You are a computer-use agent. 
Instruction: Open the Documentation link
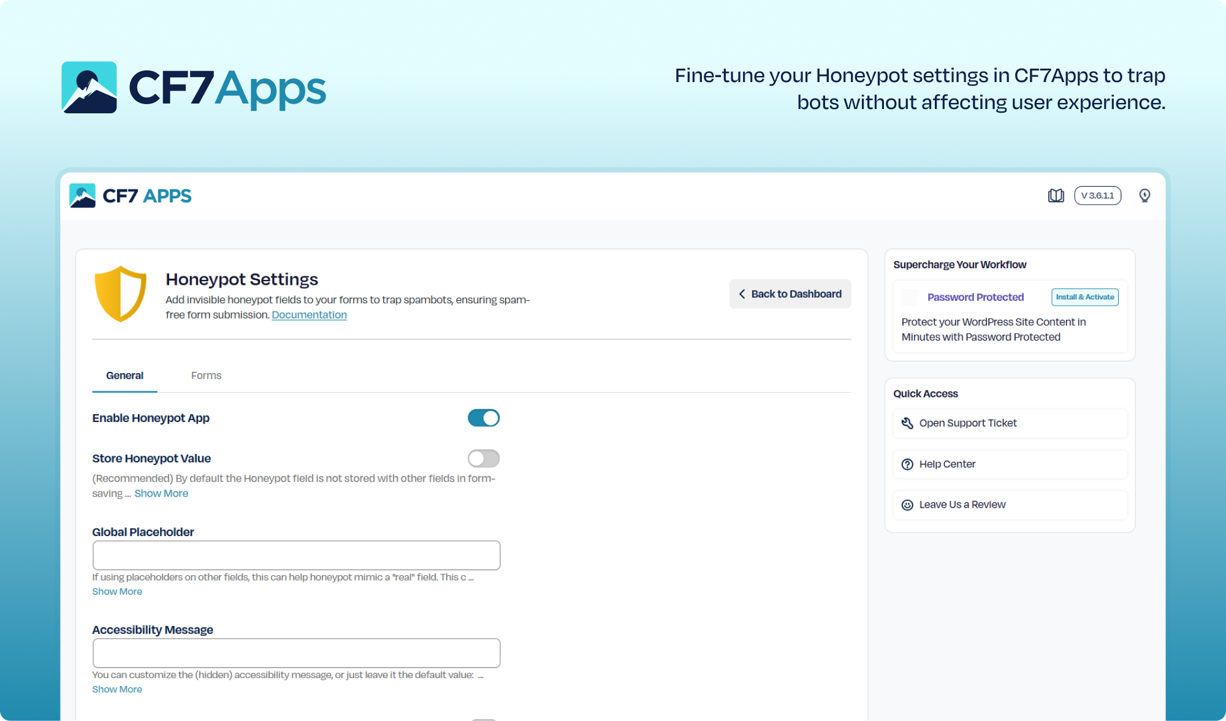click(309, 315)
